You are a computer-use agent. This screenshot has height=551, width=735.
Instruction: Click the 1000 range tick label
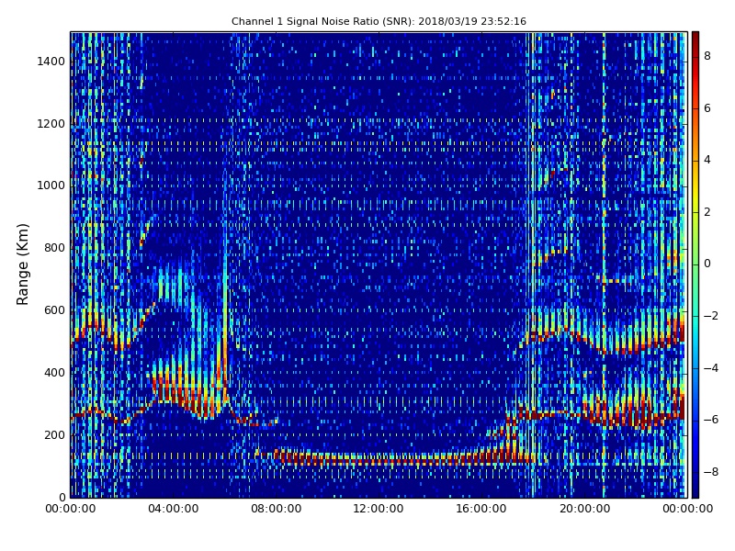51,186
